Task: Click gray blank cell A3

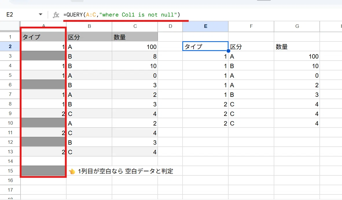Action: [x=43, y=56]
